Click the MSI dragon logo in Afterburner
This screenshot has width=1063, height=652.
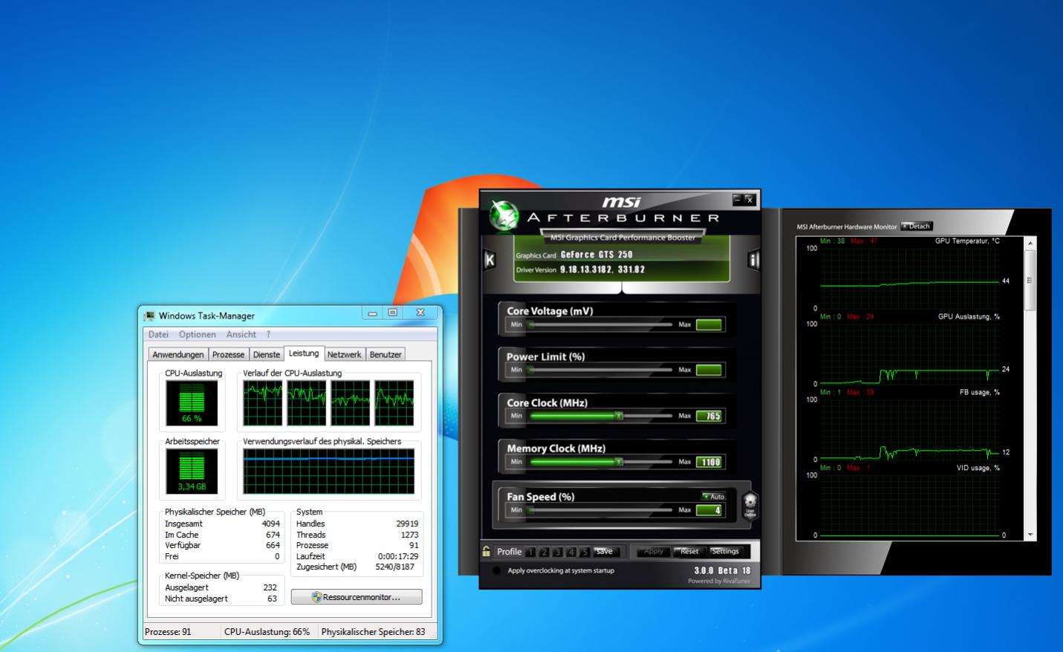tap(504, 216)
